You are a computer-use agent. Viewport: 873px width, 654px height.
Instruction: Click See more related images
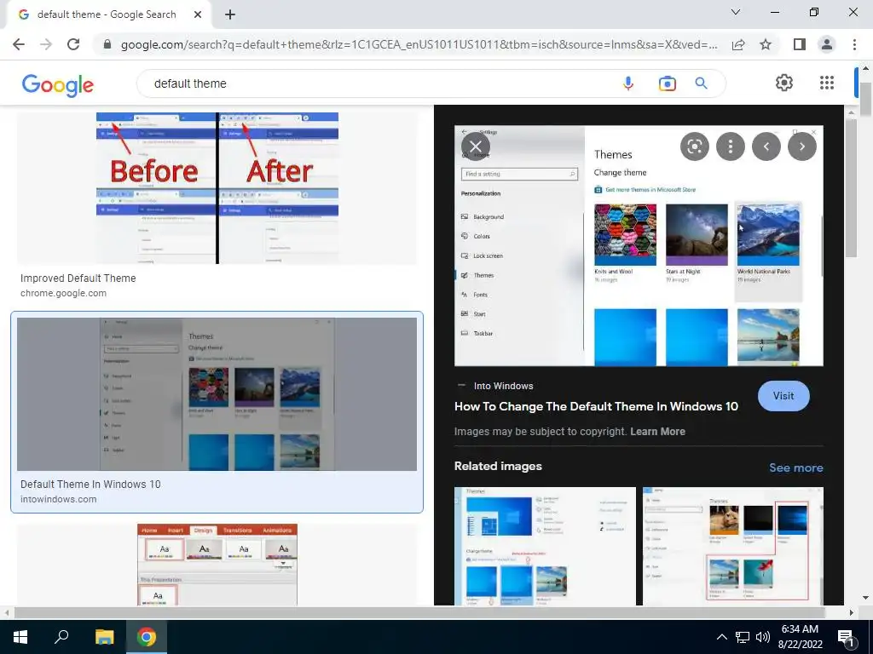[796, 468]
